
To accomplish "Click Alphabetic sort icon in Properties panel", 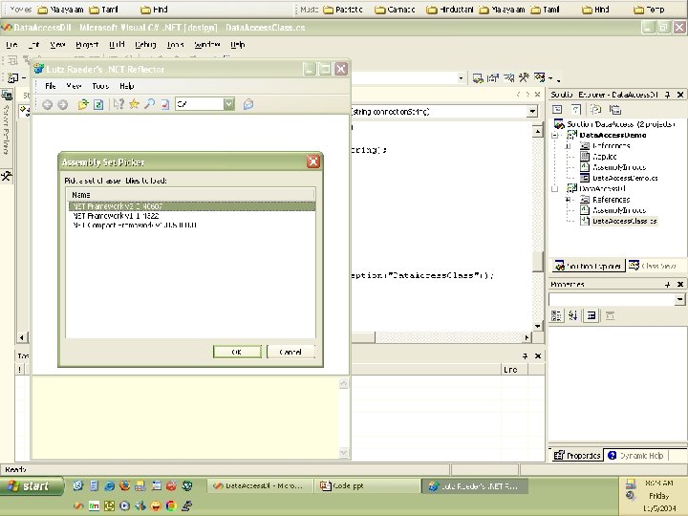I will tap(573, 316).
